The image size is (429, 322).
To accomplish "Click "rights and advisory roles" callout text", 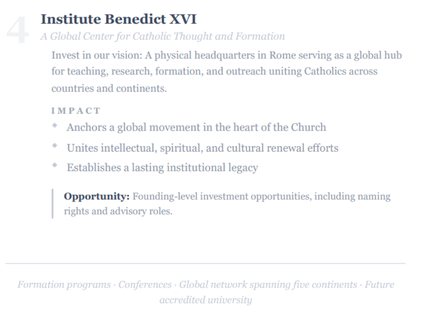I will point(118,211).
